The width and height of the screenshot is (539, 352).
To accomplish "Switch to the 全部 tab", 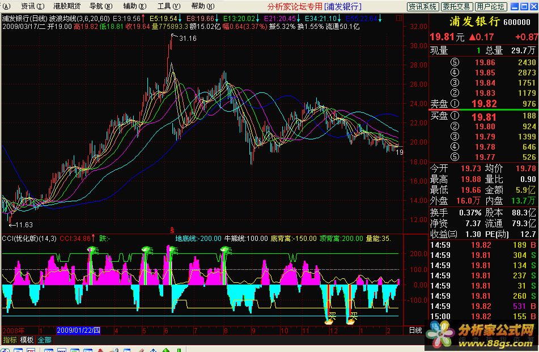I will [44, 340].
